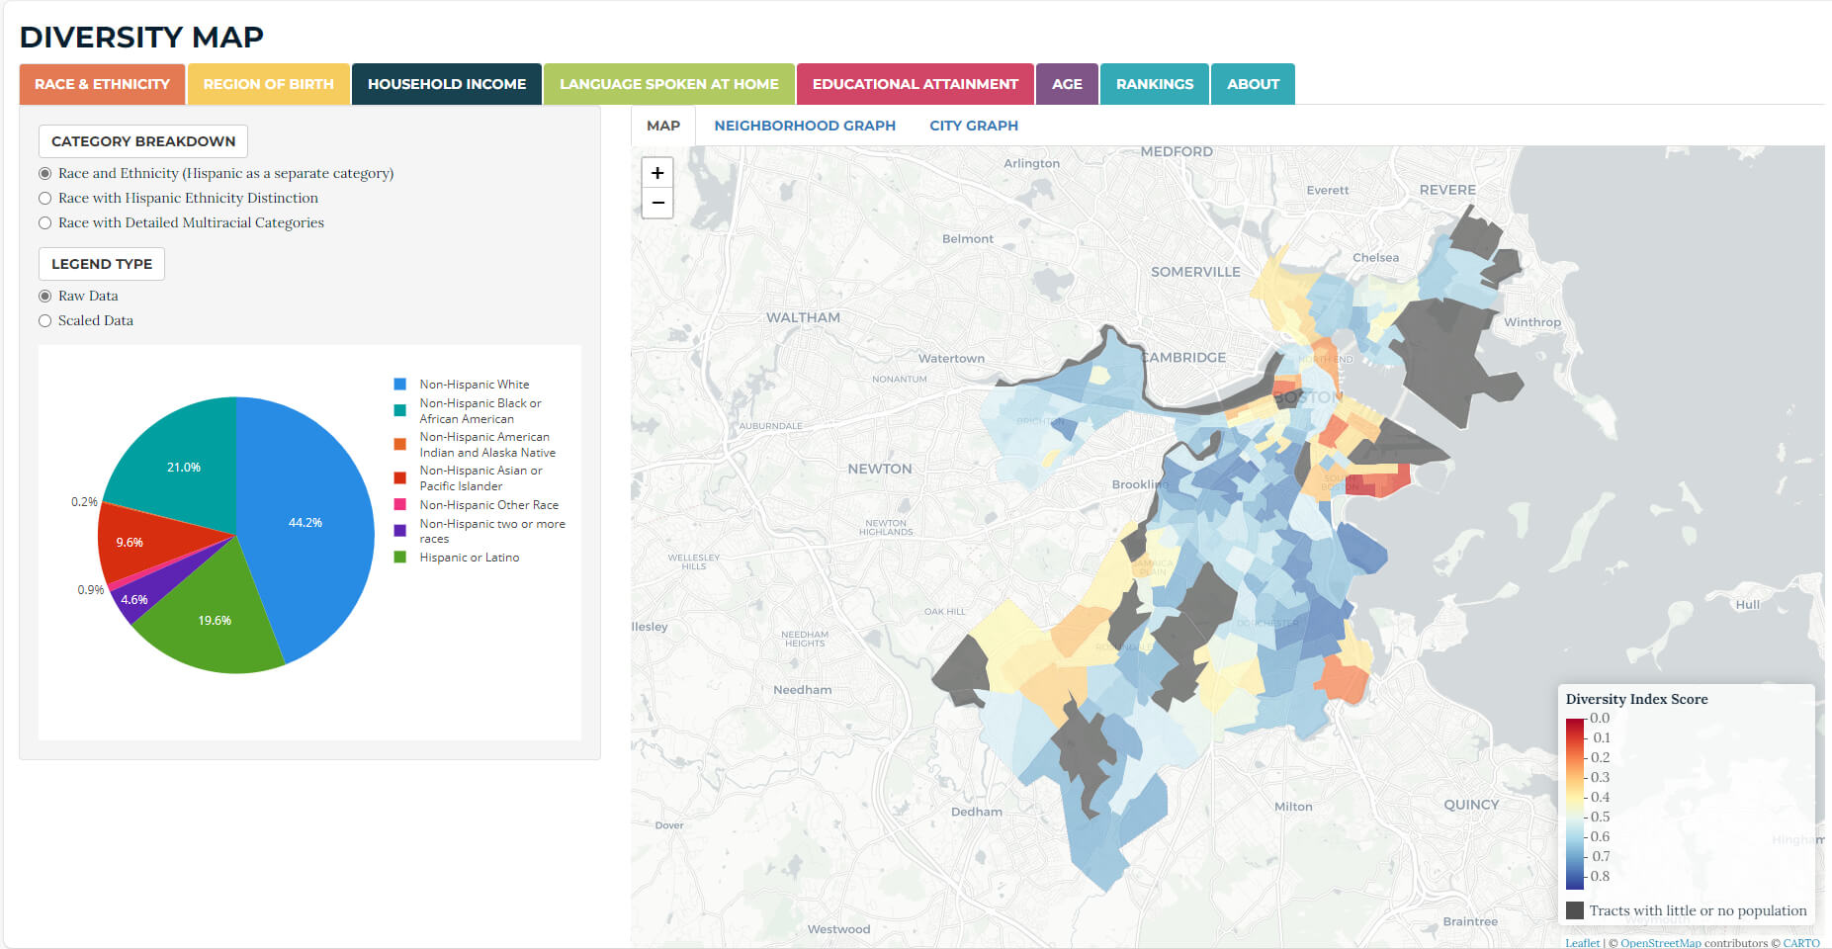Choose the Scaled Data legend type
Screen dimensions: 1832x949
pyautogui.click(x=45, y=321)
